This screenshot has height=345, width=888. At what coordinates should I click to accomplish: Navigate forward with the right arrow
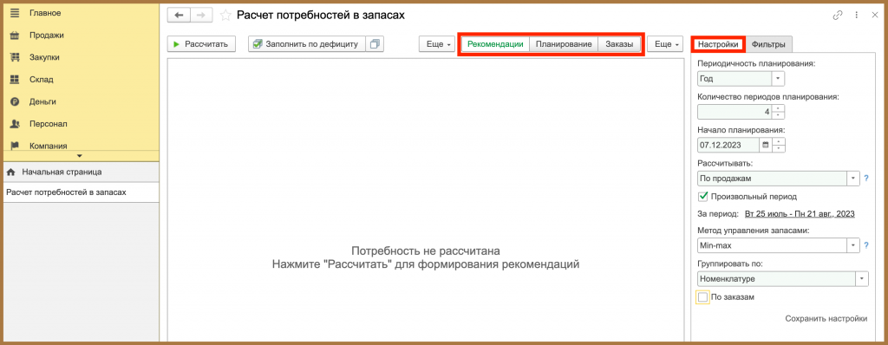(x=201, y=16)
